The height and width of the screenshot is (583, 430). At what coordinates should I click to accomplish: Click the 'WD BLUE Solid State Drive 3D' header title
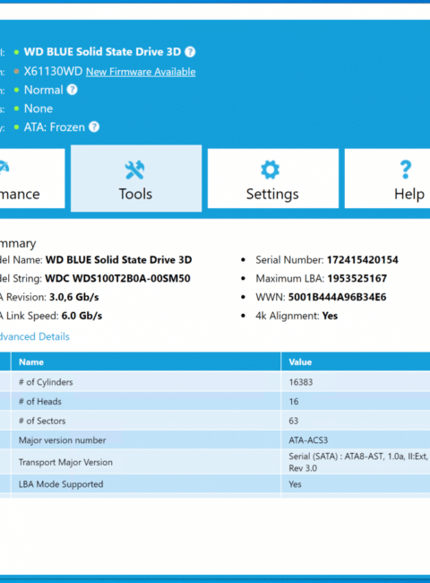(102, 52)
